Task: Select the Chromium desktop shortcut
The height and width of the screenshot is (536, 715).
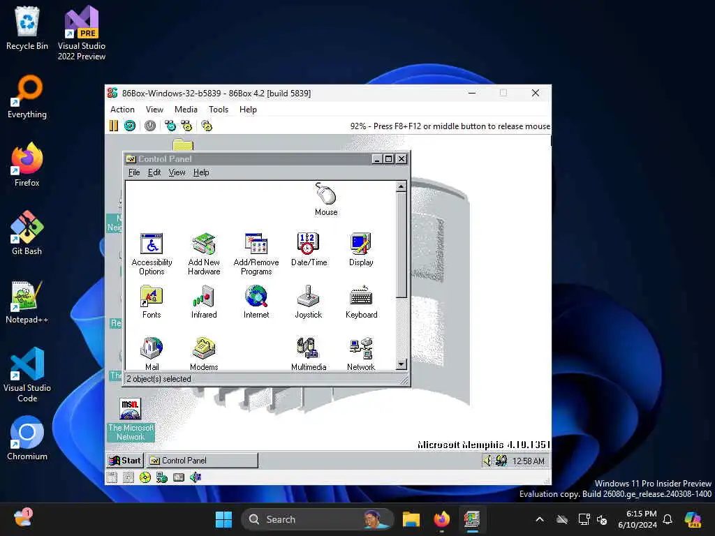Action: click(x=27, y=438)
